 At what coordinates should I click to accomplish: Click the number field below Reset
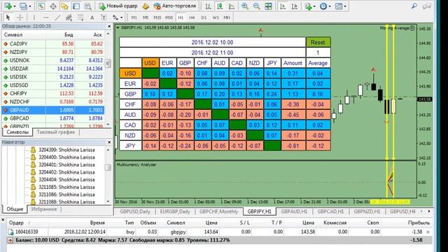coord(318,52)
